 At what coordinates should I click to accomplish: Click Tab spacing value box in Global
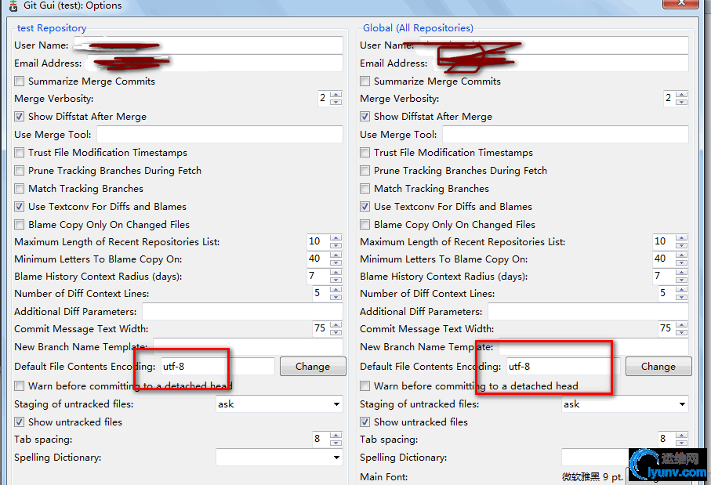[666, 440]
